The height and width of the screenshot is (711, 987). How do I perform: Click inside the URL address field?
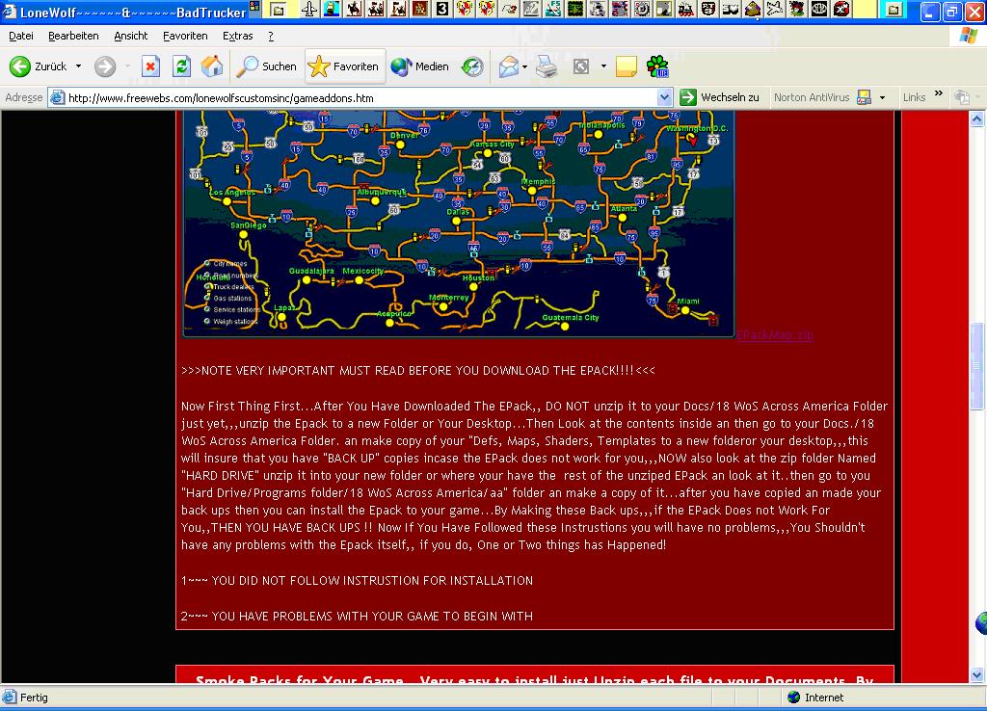click(x=357, y=97)
